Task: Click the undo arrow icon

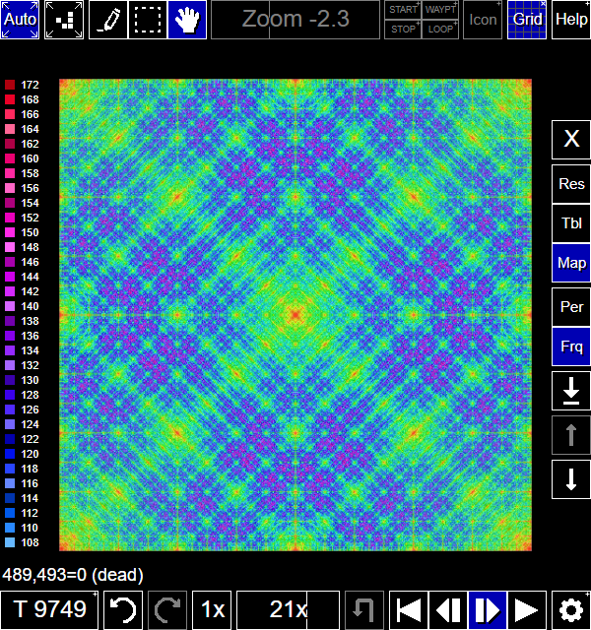Action: [123, 610]
